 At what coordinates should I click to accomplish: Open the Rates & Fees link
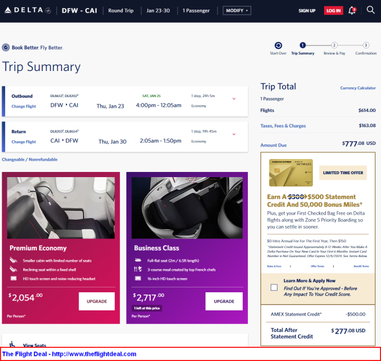274,266
